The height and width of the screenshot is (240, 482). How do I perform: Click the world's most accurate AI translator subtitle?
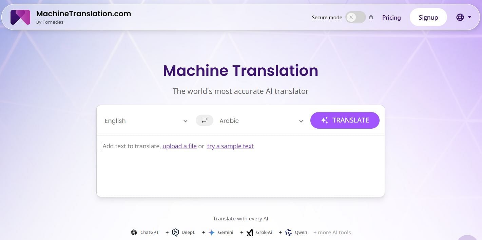click(240, 91)
